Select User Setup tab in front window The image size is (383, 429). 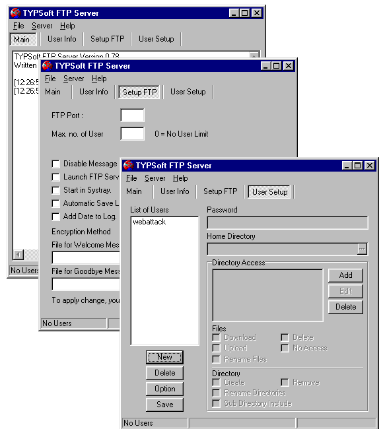point(269,192)
